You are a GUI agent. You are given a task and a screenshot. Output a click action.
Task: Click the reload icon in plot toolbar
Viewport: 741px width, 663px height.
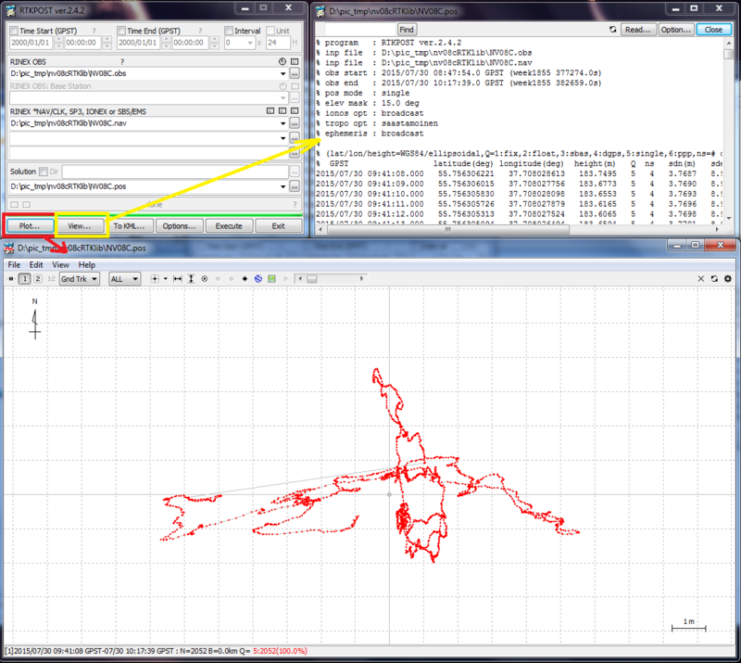point(714,279)
